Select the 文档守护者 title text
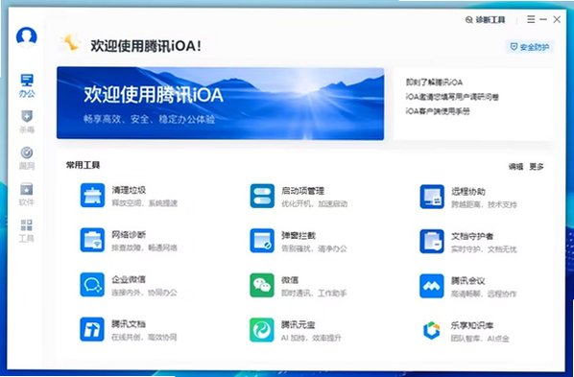Viewport: 574px width, 377px height. [x=472, y=236]
